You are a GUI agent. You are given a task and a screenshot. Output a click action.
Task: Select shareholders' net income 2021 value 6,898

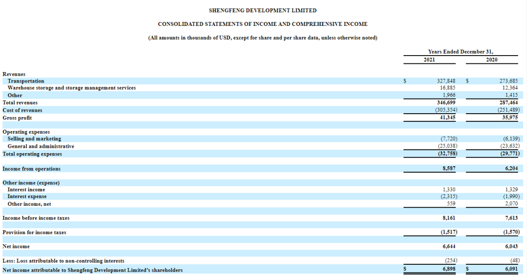pyautogui.click(x=449, y=269)
